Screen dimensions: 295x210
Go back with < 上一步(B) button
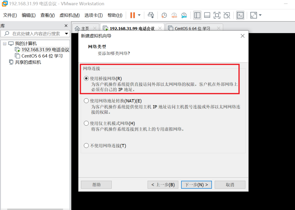pyautogui.click(x=163, y=185)
